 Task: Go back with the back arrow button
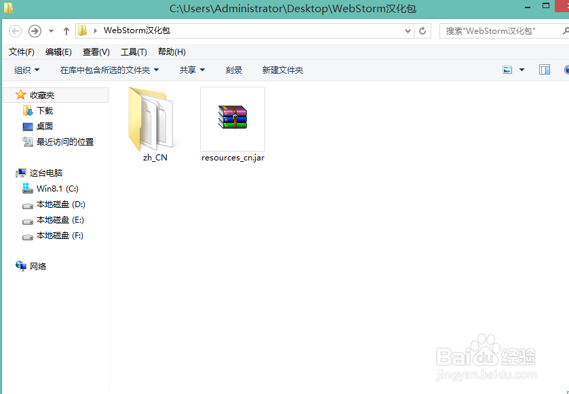click(x=15, y=31)
